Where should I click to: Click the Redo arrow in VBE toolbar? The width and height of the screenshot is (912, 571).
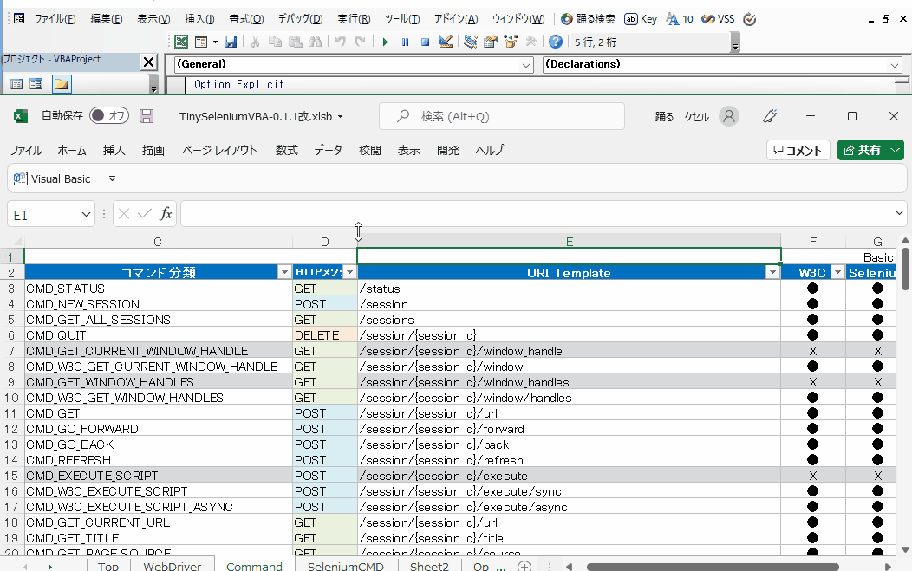coord(360,42)
